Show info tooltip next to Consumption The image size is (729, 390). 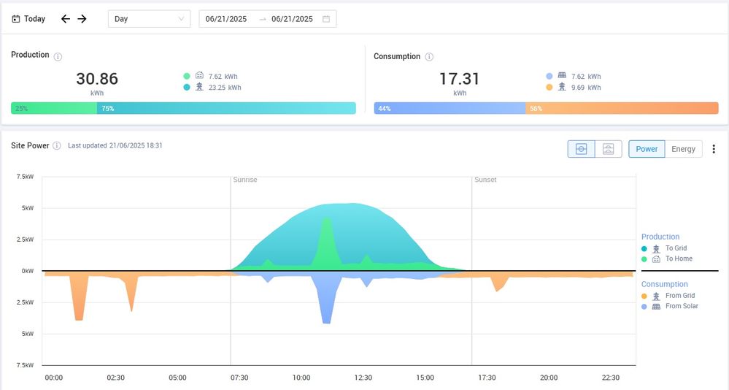(x=430, y=57)
